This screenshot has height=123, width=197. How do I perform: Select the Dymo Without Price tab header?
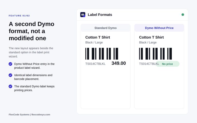[159, 28]
